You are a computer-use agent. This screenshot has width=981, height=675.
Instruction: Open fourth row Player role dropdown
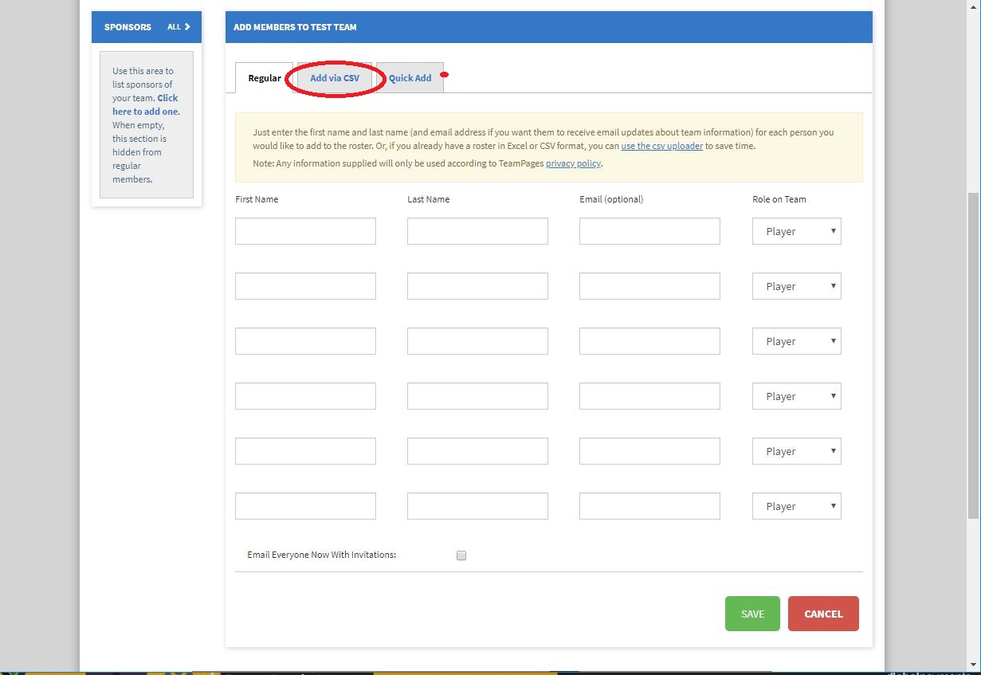coord(796,396)
